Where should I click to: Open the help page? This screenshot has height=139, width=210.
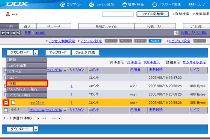click(197, 4)
